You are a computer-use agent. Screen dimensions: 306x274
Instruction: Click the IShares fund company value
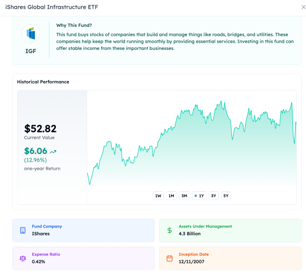point(41,233)
